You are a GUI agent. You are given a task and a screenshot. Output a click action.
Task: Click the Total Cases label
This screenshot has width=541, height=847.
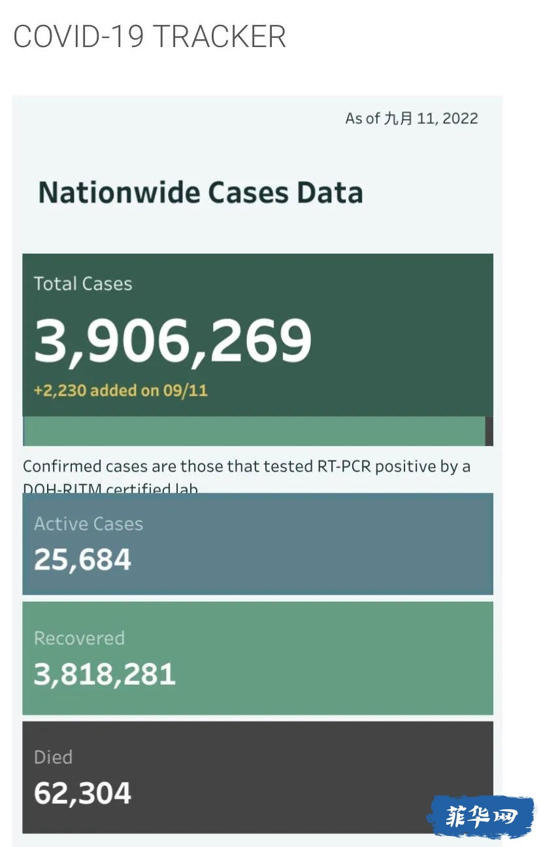pos(83,284)
